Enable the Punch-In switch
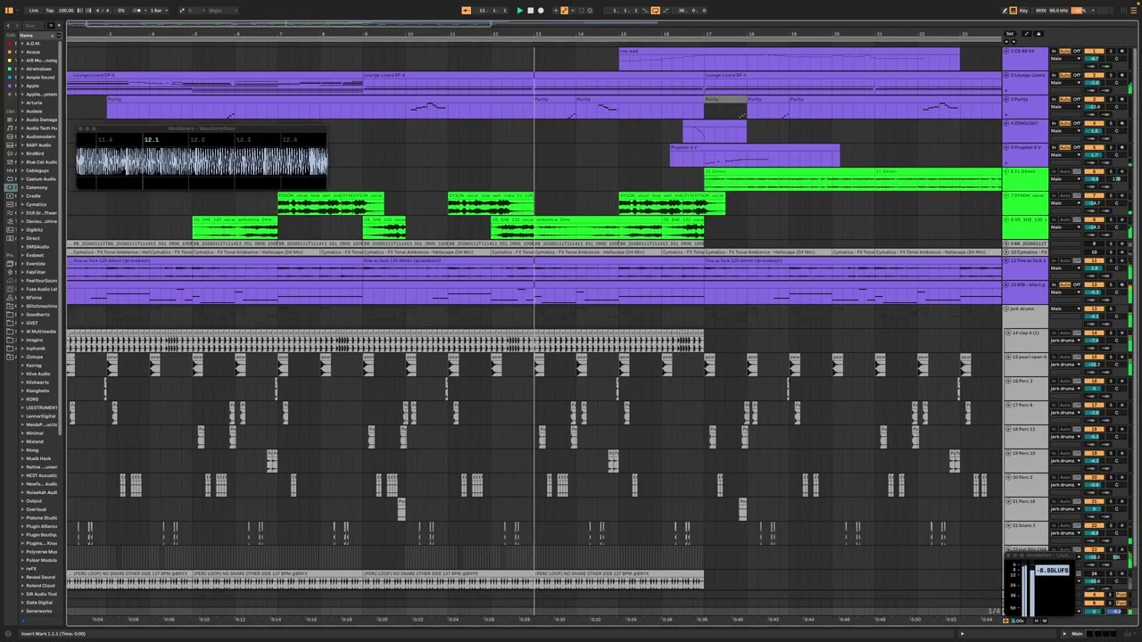1142x642 pixels. tap(644, 10)
